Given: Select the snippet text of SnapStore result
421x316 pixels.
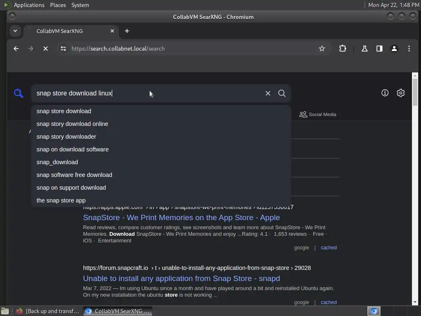Looking at the screenshot, I should [x=205, y=234].
